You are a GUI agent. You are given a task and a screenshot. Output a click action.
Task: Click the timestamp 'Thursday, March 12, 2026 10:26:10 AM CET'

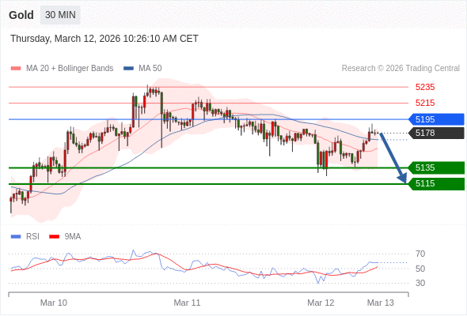coord(104,39)
